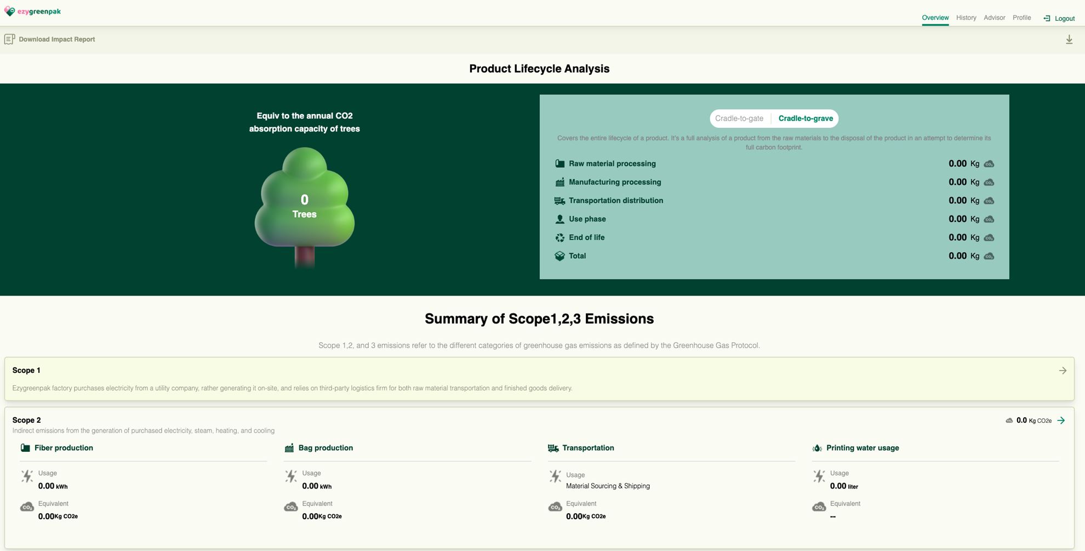The image size is (1085, 551).
Task: Click the Transportation distribution truck icon
Action: pos(559,201)
